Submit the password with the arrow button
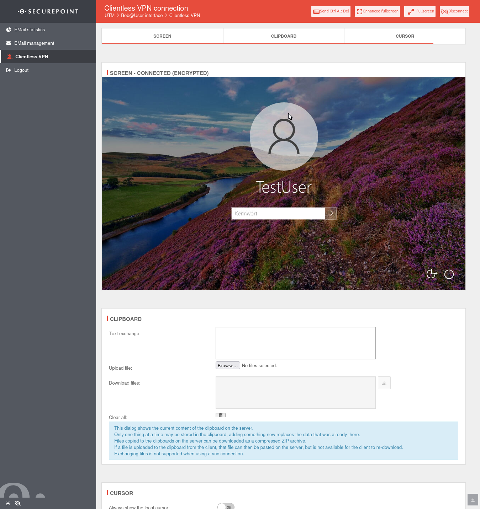480x509 pixels. (x=331, y=214)
